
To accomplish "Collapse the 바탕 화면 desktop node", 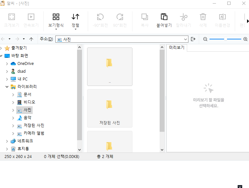I will [x=1, y=56].
